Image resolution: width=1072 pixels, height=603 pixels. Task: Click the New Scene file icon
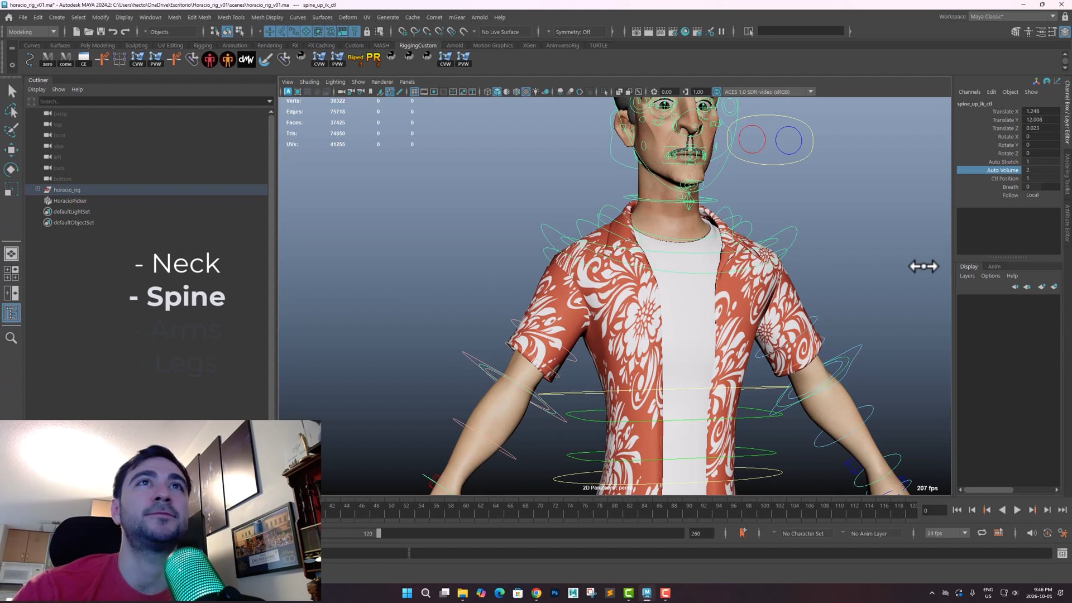[76, 32]
